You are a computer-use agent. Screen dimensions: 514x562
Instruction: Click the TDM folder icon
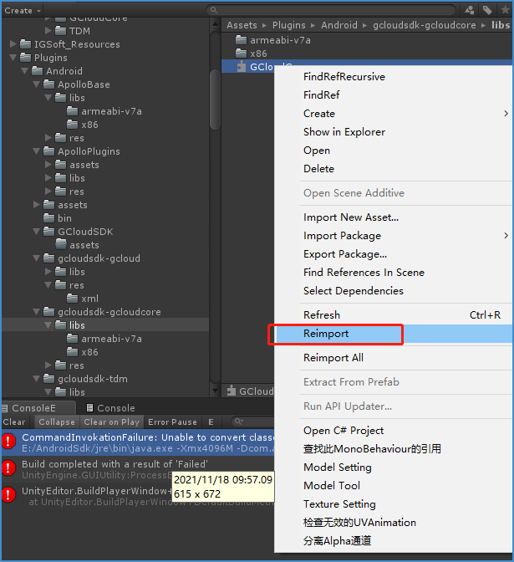[x=60, y=31]
